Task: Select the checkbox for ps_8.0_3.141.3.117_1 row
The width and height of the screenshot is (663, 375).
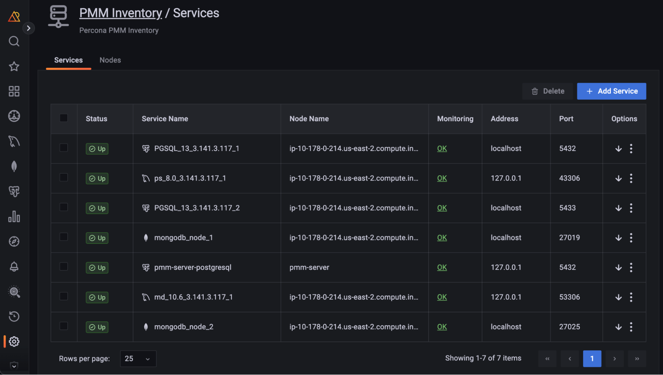Action: (64, 178)
